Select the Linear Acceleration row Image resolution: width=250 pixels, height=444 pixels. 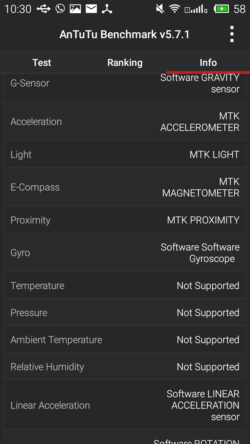tap(125, 405)
